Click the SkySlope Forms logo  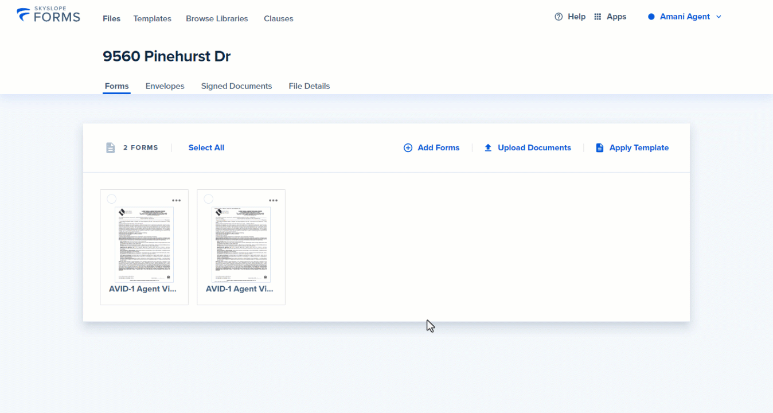[49, 15]
